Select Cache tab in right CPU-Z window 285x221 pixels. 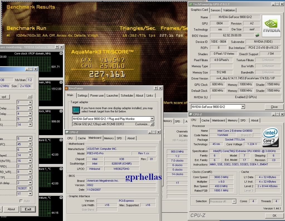[x=205, y=120]
